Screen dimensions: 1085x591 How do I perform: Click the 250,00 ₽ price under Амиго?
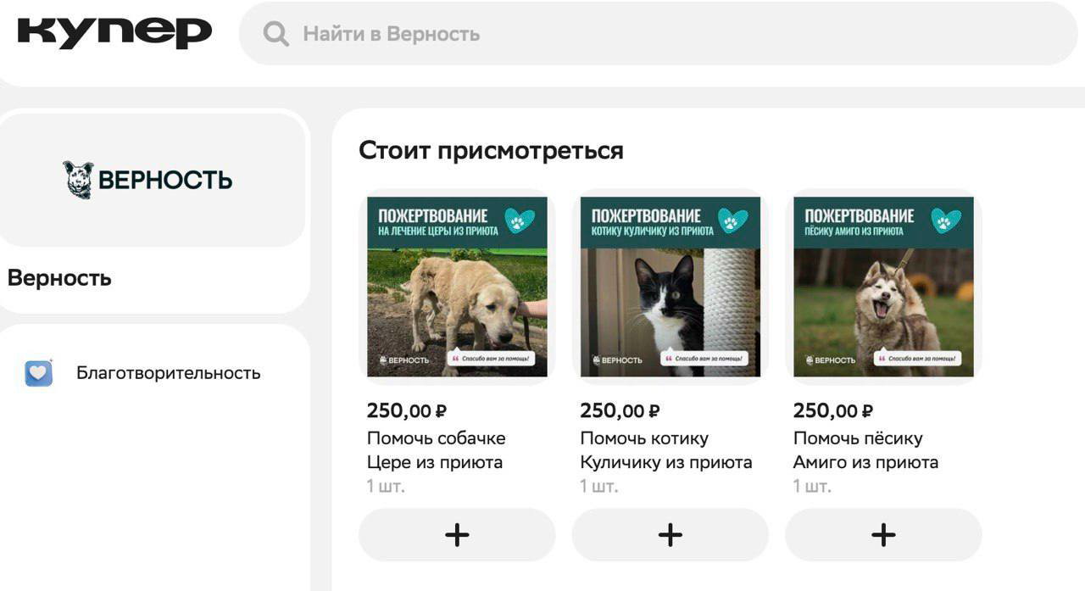833,411
